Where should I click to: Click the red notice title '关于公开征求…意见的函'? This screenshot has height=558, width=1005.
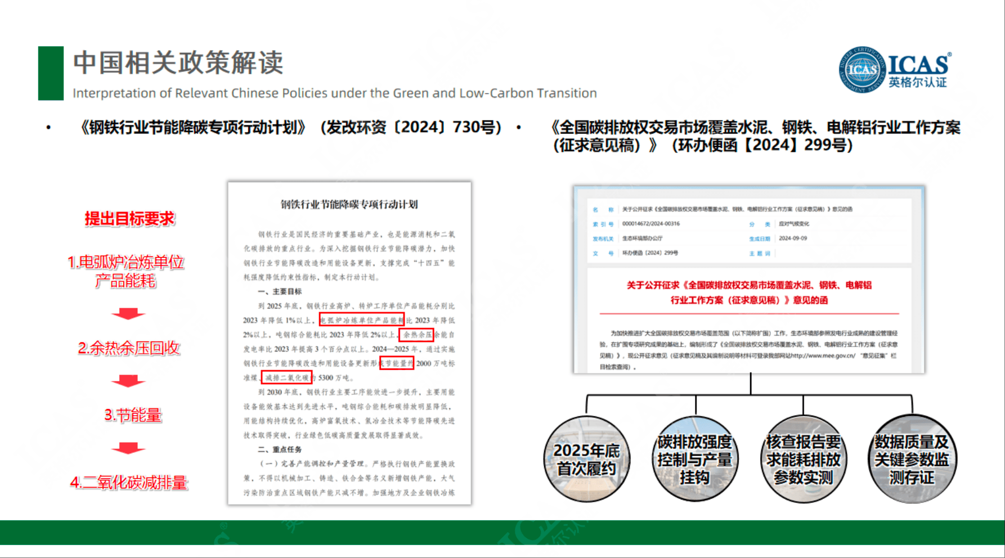point(749,292)
